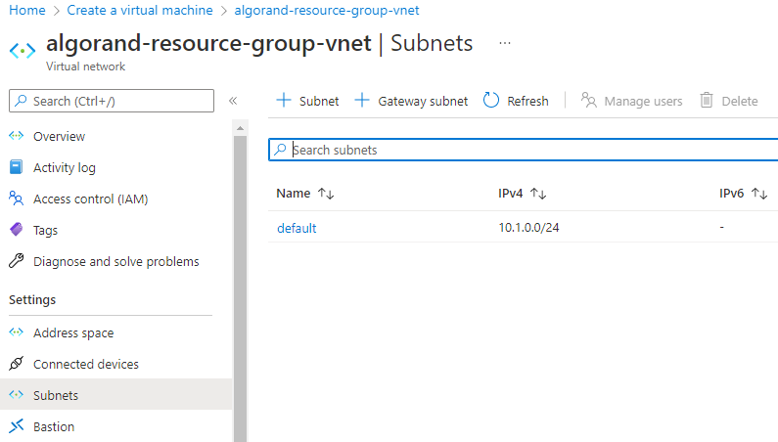Open Connected devices settings
Screen dimensions: 778x442
86,364
